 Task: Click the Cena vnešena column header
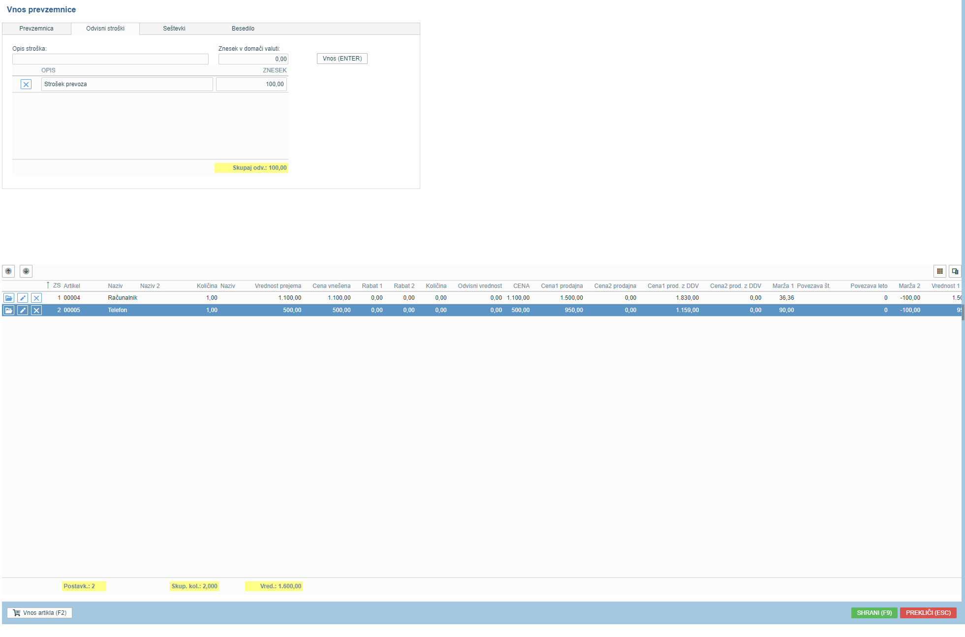pos(332,286)
